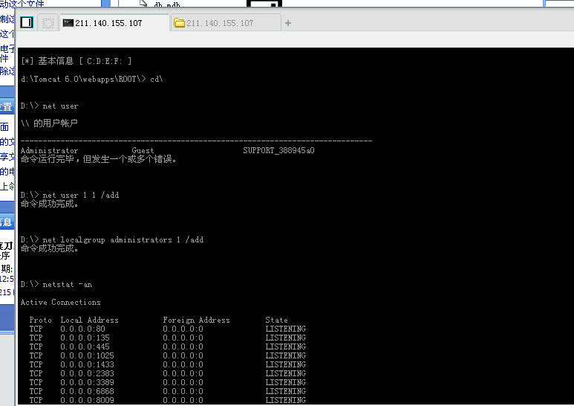Viewport: 574px width, 406px height.
Task: Click LISTENING in the 0.0.0.0:80 row
Action: [x=286, y=329]
